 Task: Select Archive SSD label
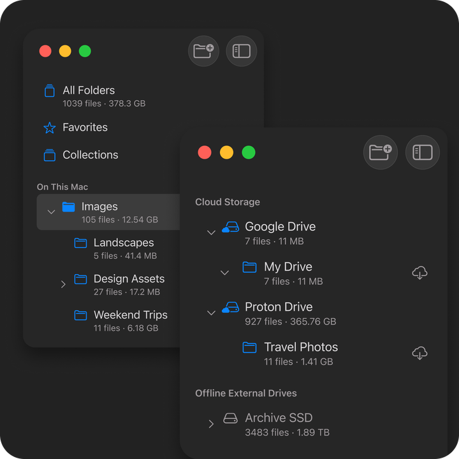[x=279, y=418]
